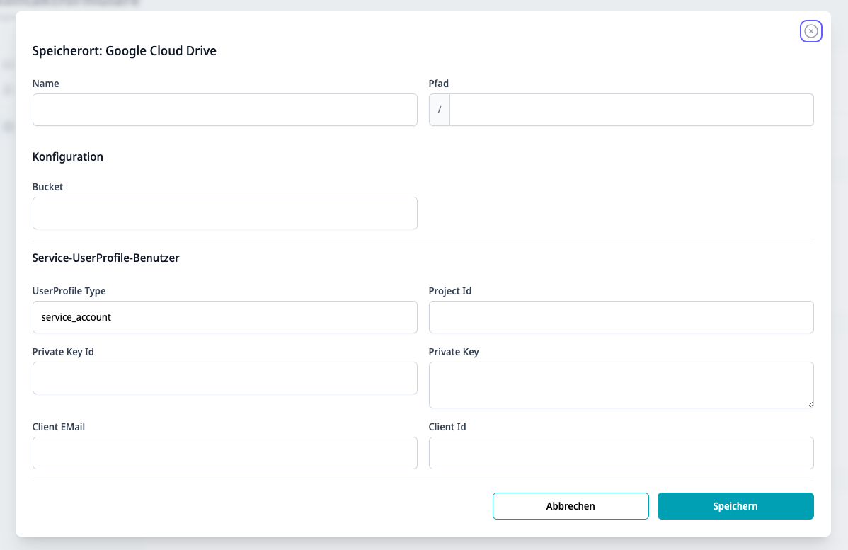This screenshot has width=848, height=550.
Task: Click the 'Speicherort: Google Cloud Drive' heading
Action: pyautogui.click(x=125, y=51)
